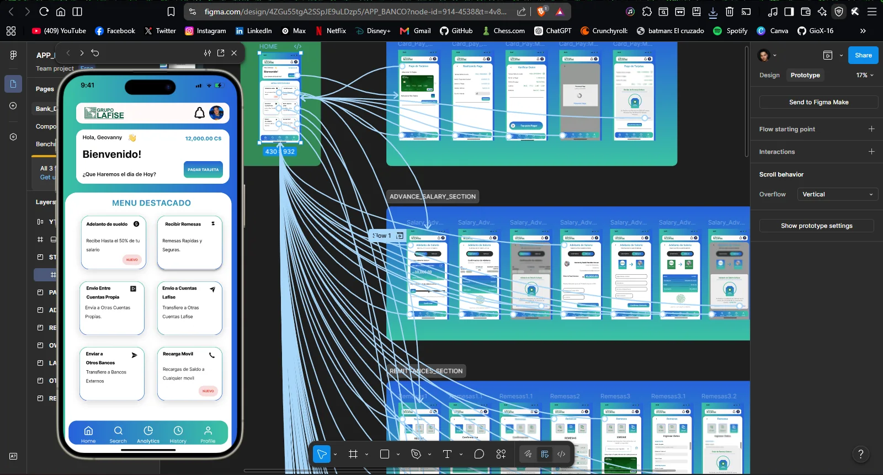The image size is (883, 475).
Task: Tap Home icon in preview nav bar
Action: 88,434
